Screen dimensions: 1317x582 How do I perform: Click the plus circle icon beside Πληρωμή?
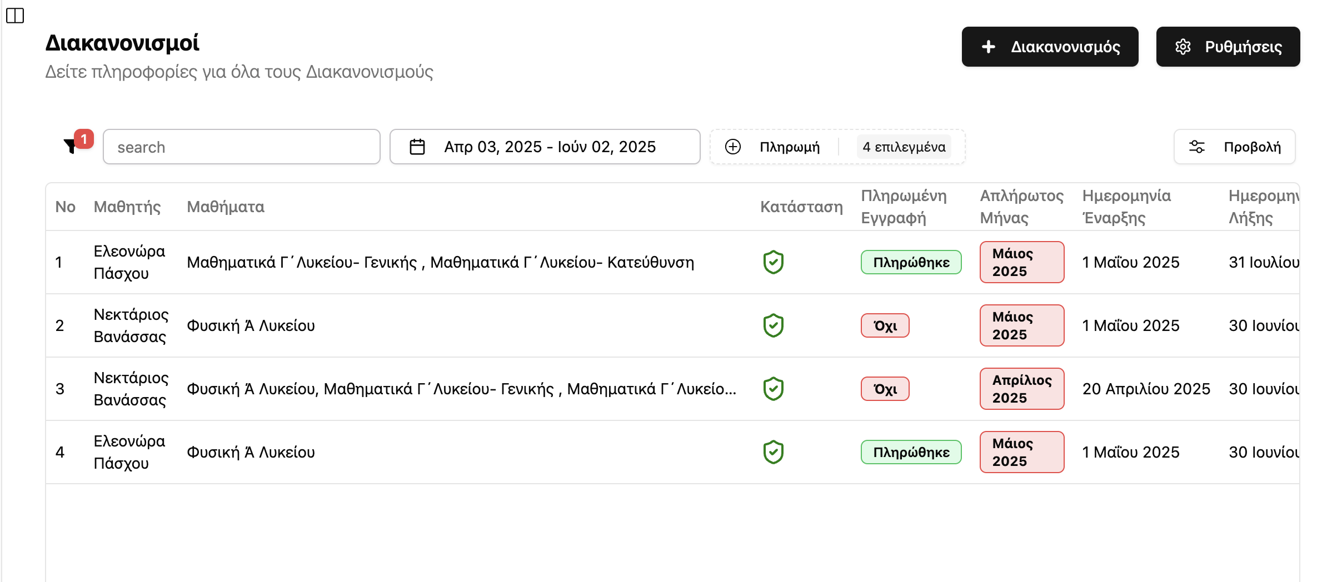(733, 147)
